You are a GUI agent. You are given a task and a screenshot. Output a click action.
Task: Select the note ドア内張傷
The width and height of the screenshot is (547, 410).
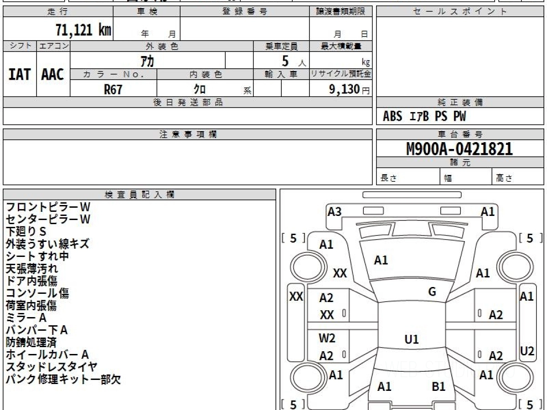coord(31,281)
